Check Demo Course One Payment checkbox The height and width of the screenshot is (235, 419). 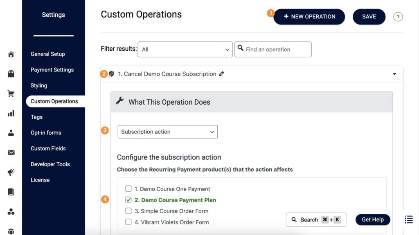128,189
